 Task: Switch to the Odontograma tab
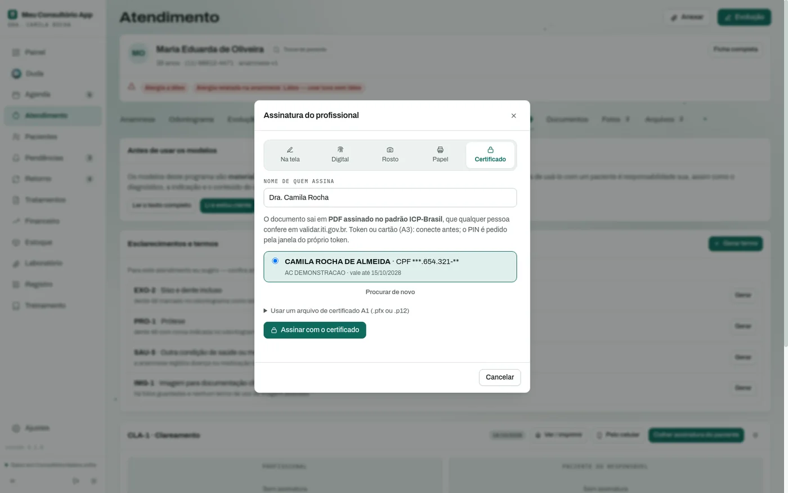[x=191, y=119]
